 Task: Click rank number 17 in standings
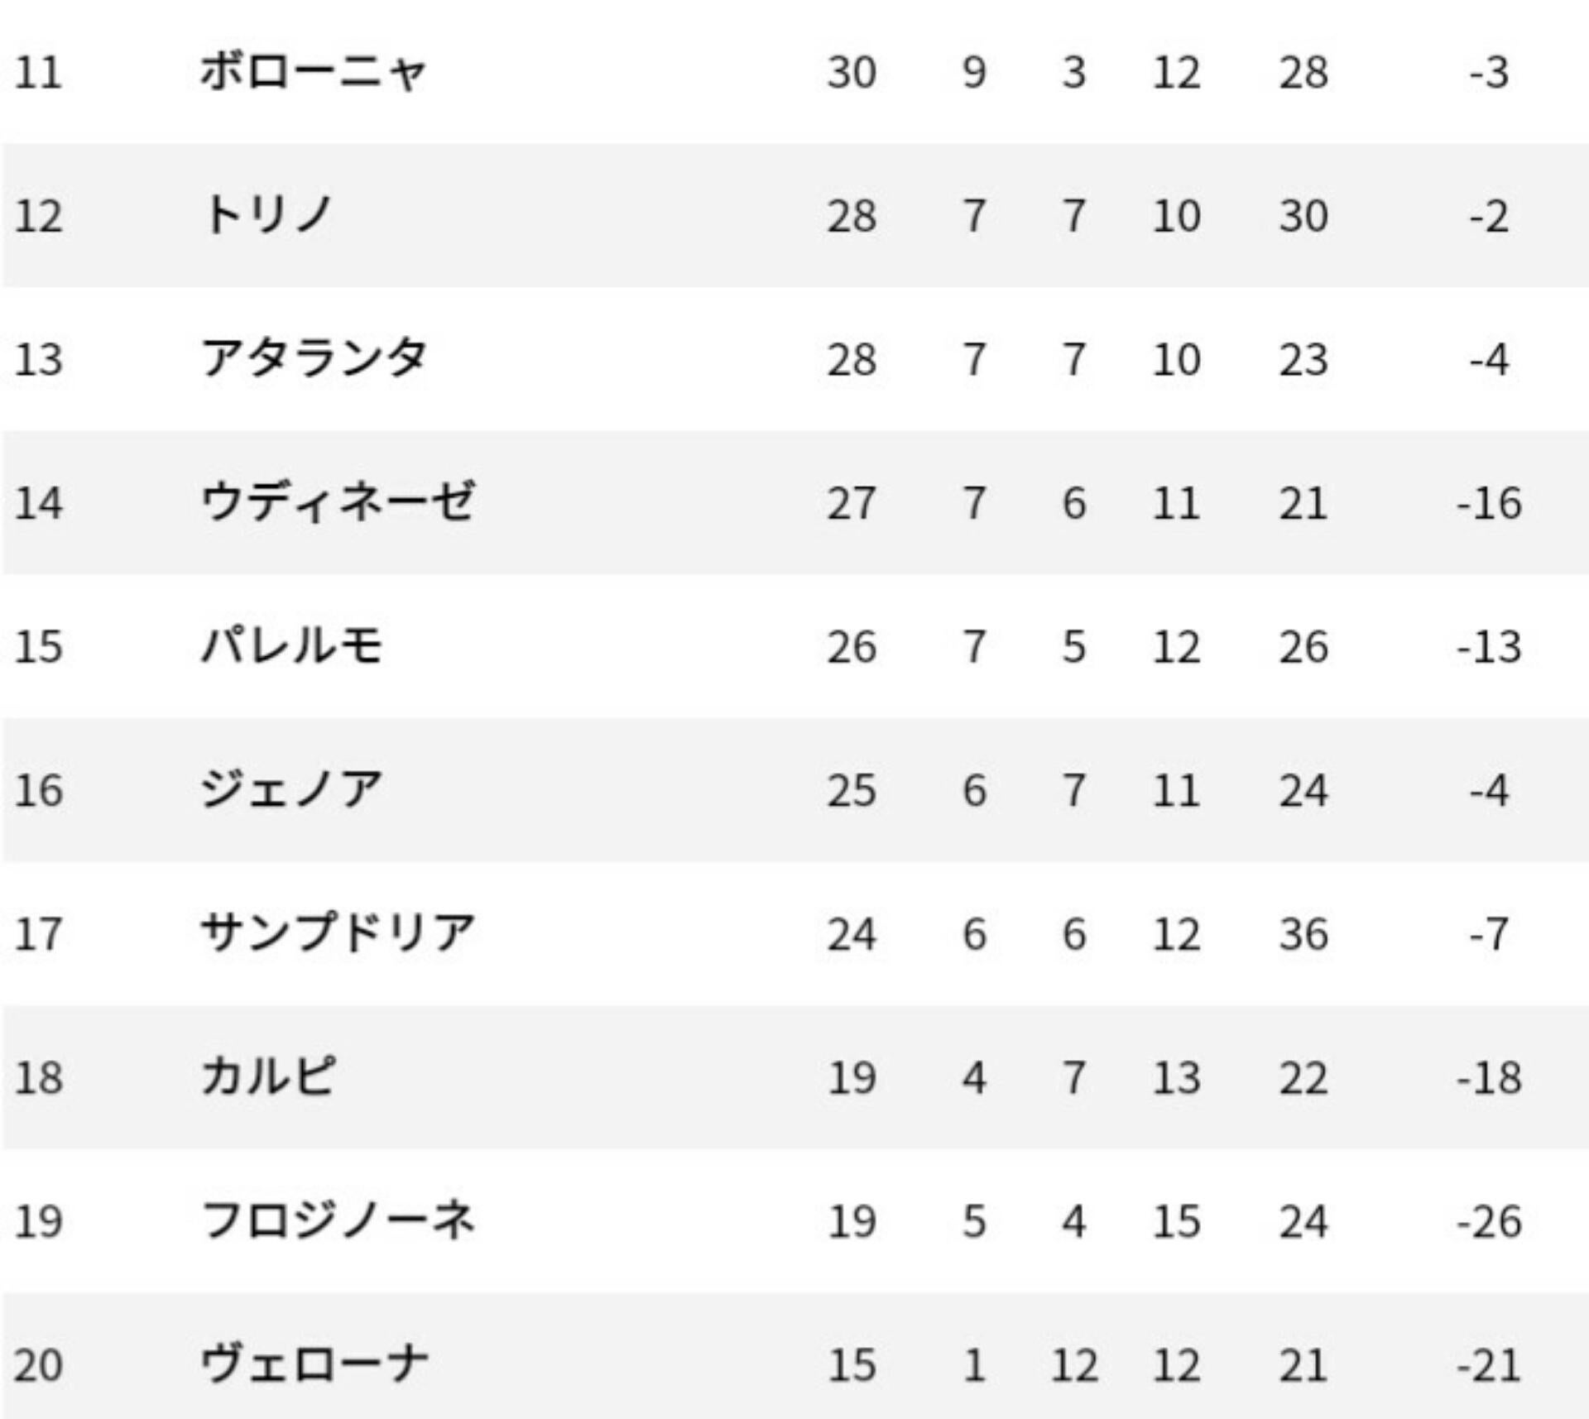38,933
